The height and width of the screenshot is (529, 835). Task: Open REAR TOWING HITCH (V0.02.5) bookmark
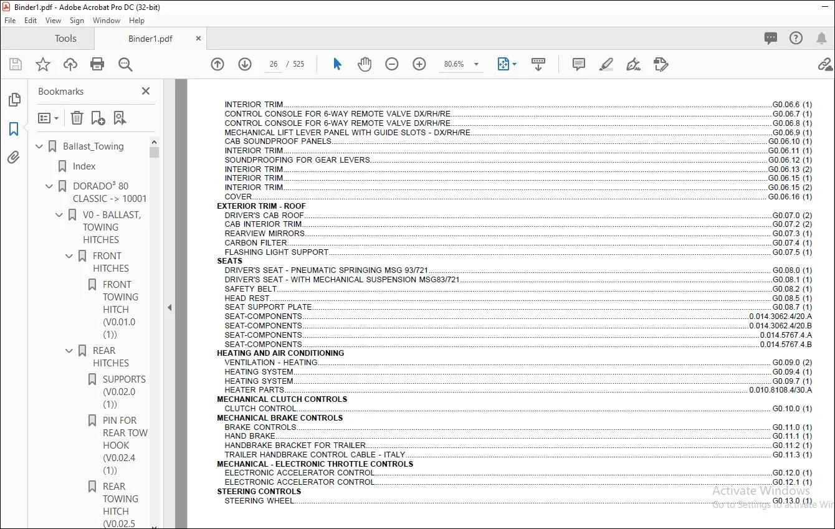pos(120,505)
